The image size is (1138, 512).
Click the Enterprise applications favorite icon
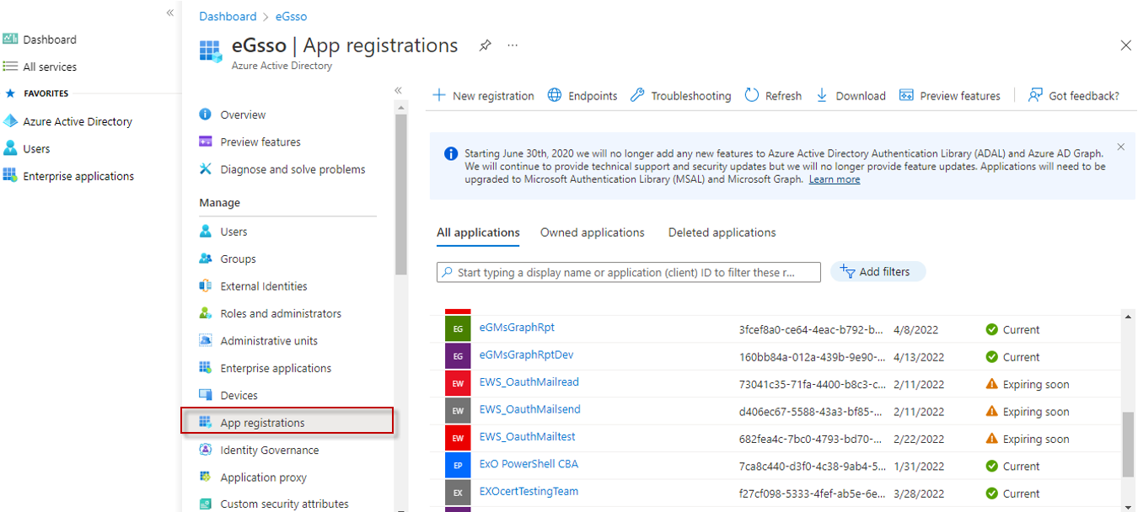(x=10, y=175)
